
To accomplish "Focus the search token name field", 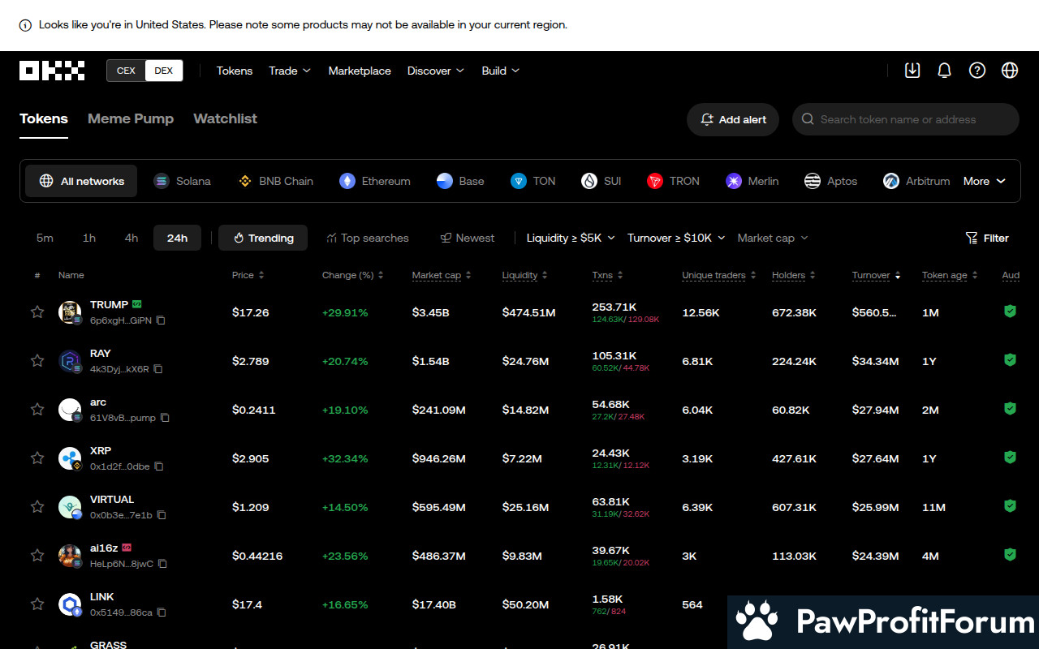I will click(906, 119).
